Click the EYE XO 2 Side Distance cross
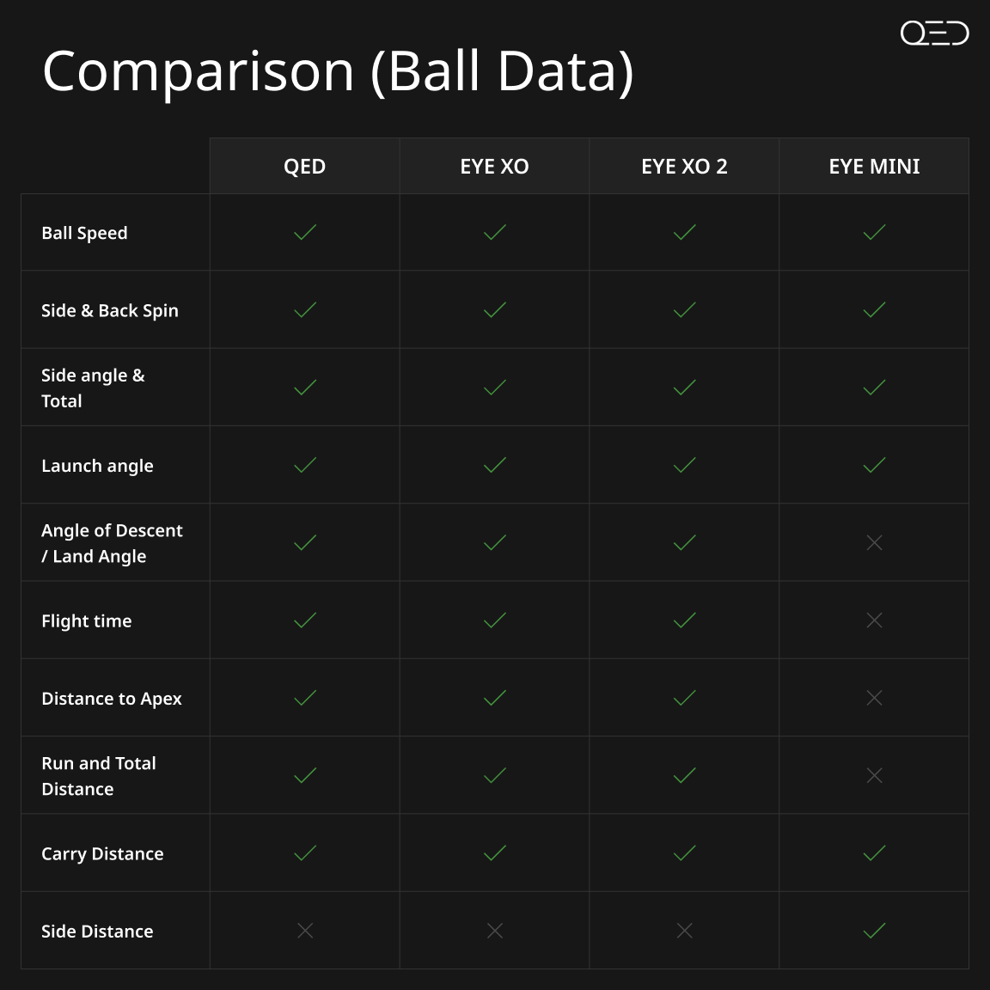 684,931
